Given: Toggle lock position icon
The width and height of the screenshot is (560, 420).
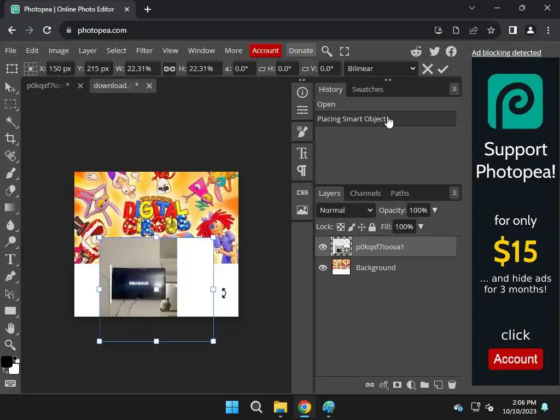Looking at the screenshot, I should pyautogui.click(x=361, y=227).
